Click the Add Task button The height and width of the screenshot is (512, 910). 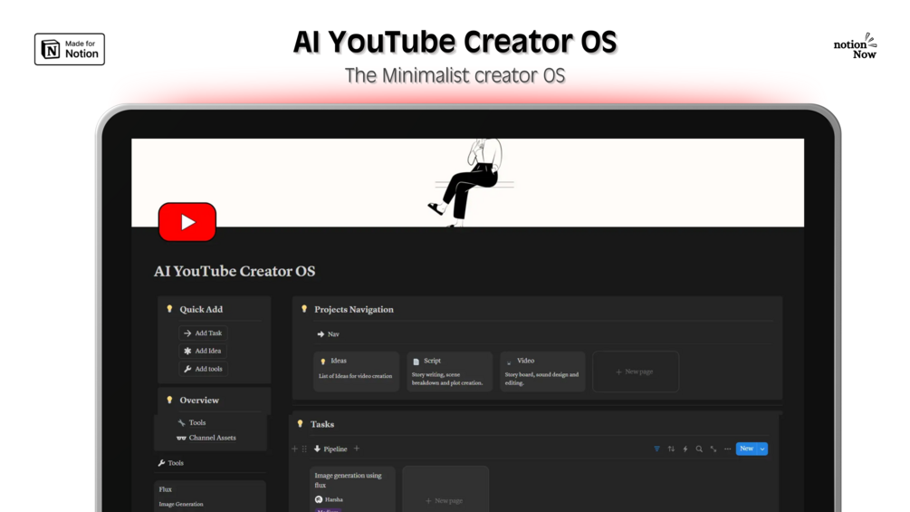[x=203, y=333]
